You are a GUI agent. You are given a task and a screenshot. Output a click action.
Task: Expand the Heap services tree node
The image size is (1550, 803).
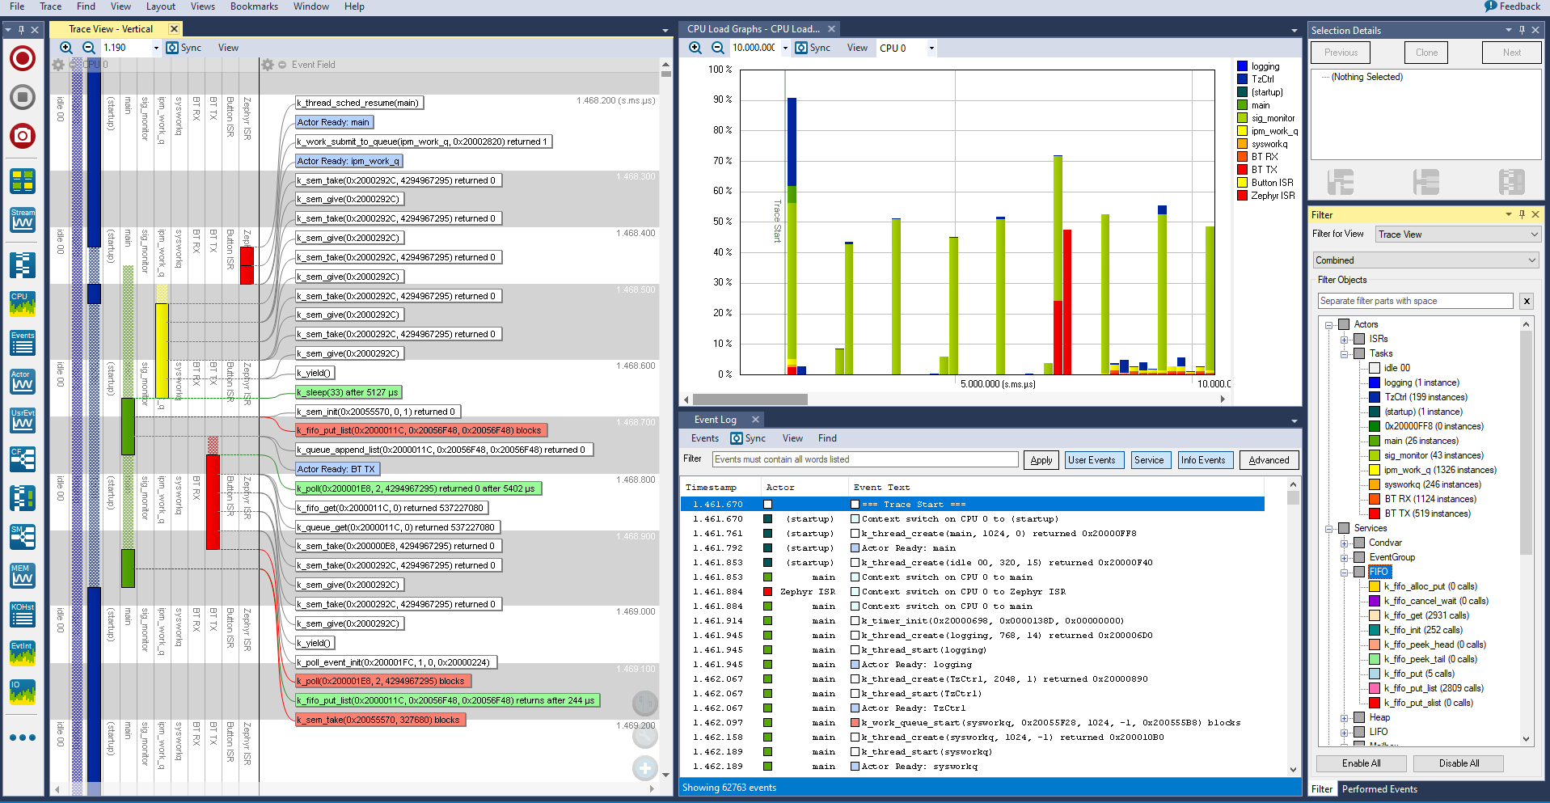[x=1344, y=717]
